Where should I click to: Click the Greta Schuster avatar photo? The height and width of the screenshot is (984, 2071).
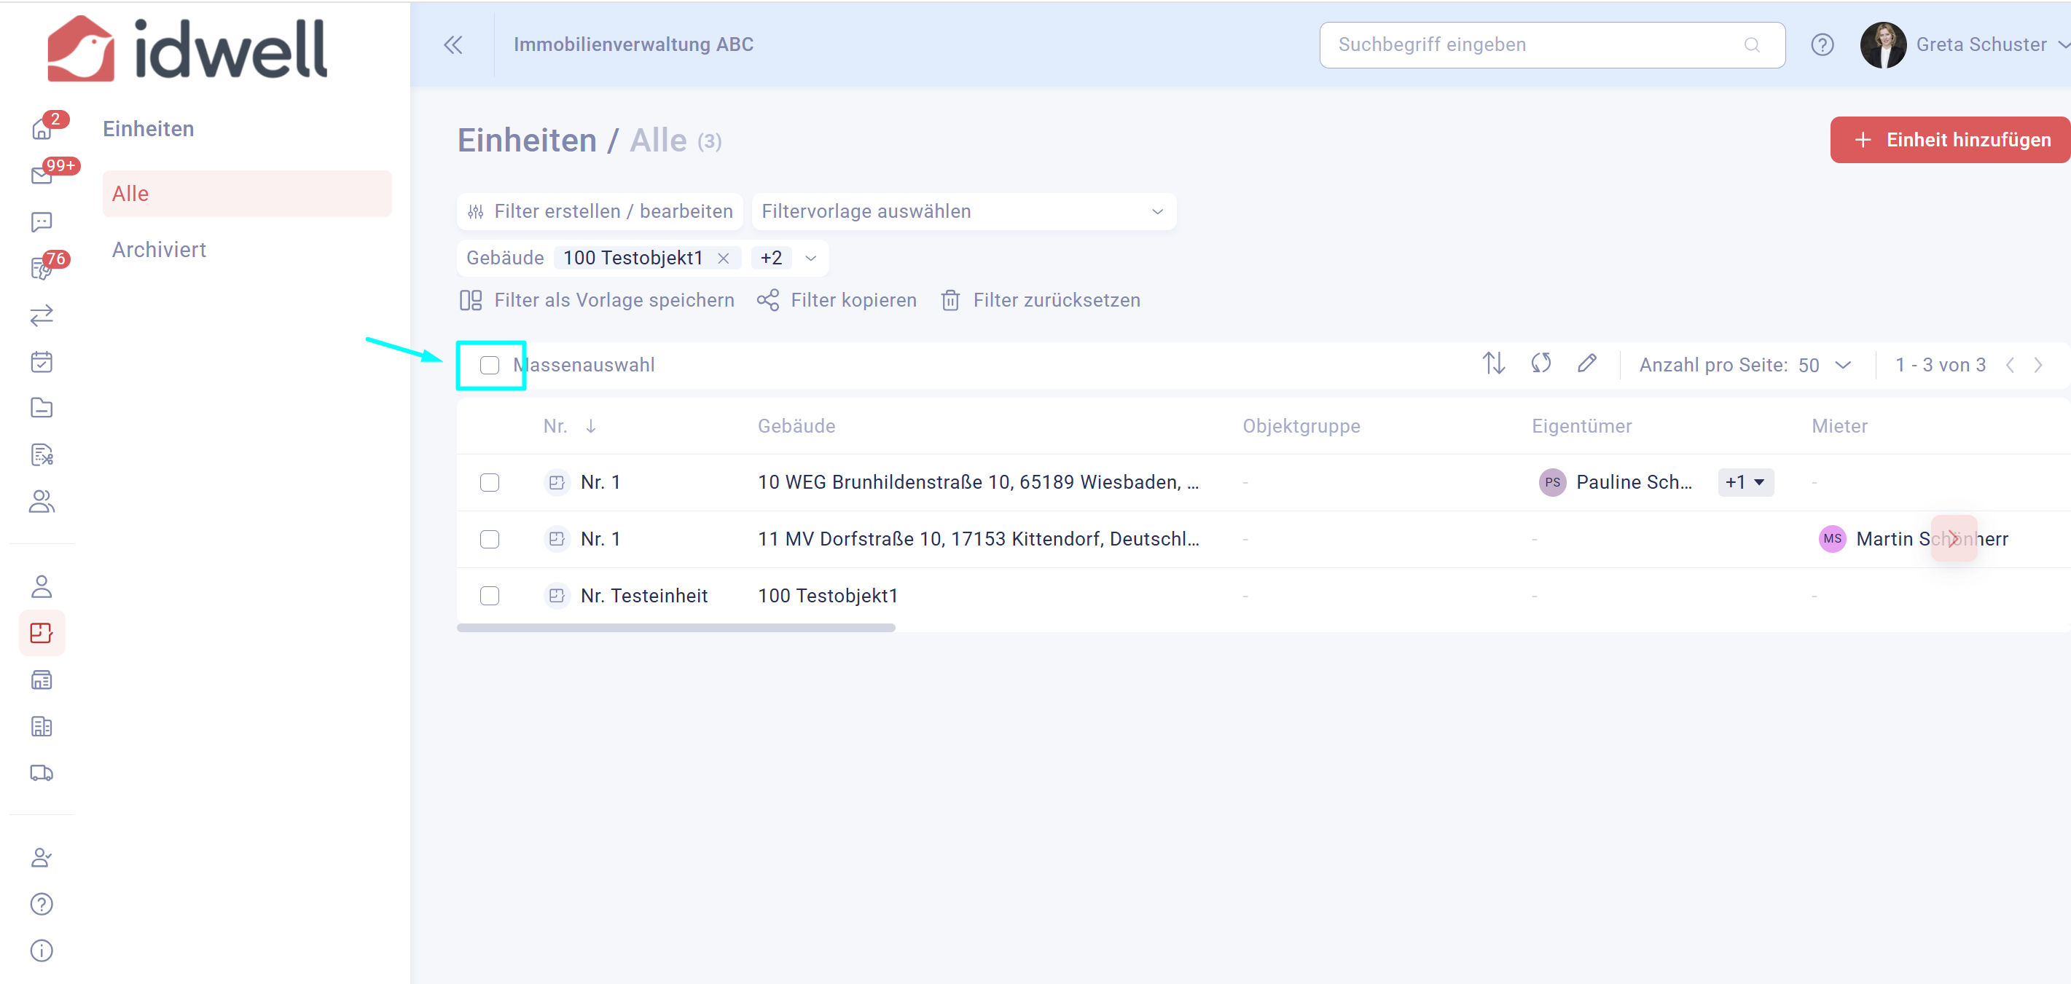(1884, 45)
